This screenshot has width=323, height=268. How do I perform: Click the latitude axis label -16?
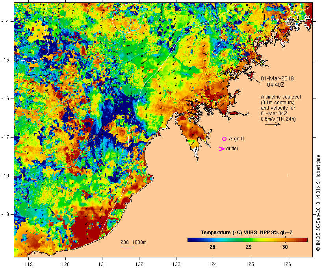coord(5,99)
